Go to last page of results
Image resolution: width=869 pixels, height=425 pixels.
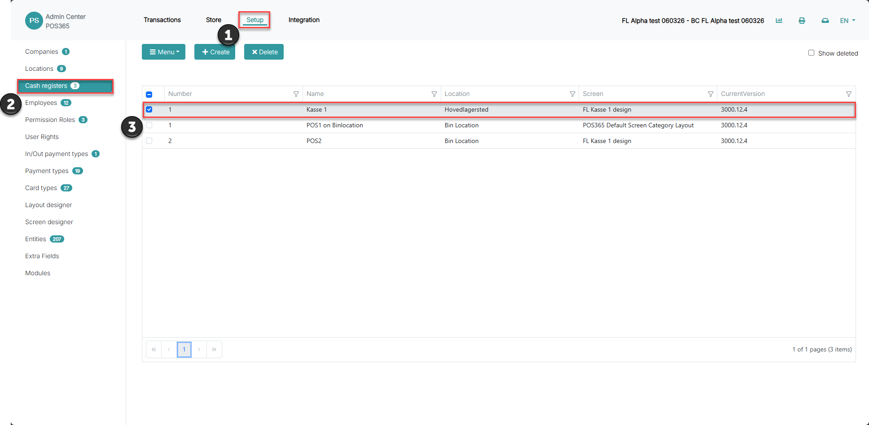[x=214, y=349]
